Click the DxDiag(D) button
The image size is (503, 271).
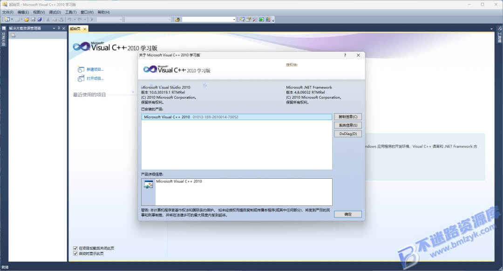(348, 134)
